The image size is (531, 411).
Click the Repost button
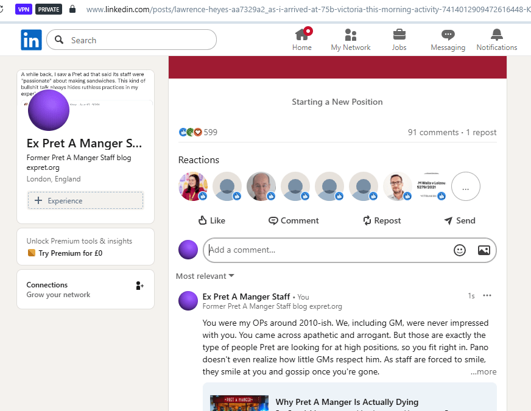tap(381, 220)
